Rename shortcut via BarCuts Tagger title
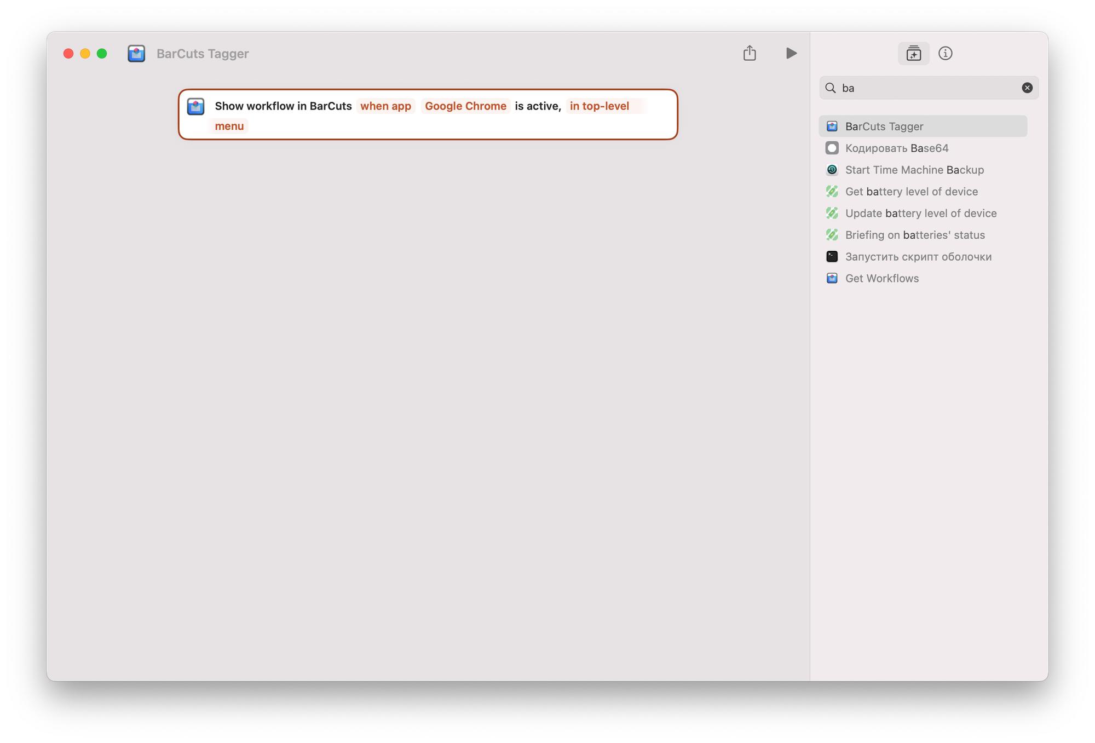This screenshot has height=743, width=1095. click(203, 54)
